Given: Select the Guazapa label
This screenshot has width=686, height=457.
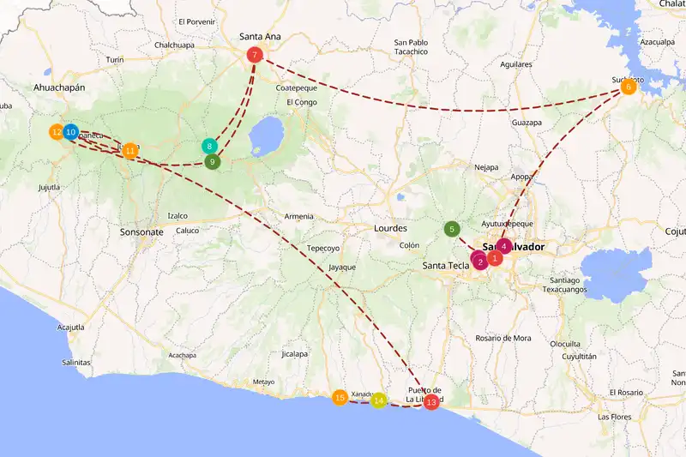Looking at the screenshot, I should (527, 123).
